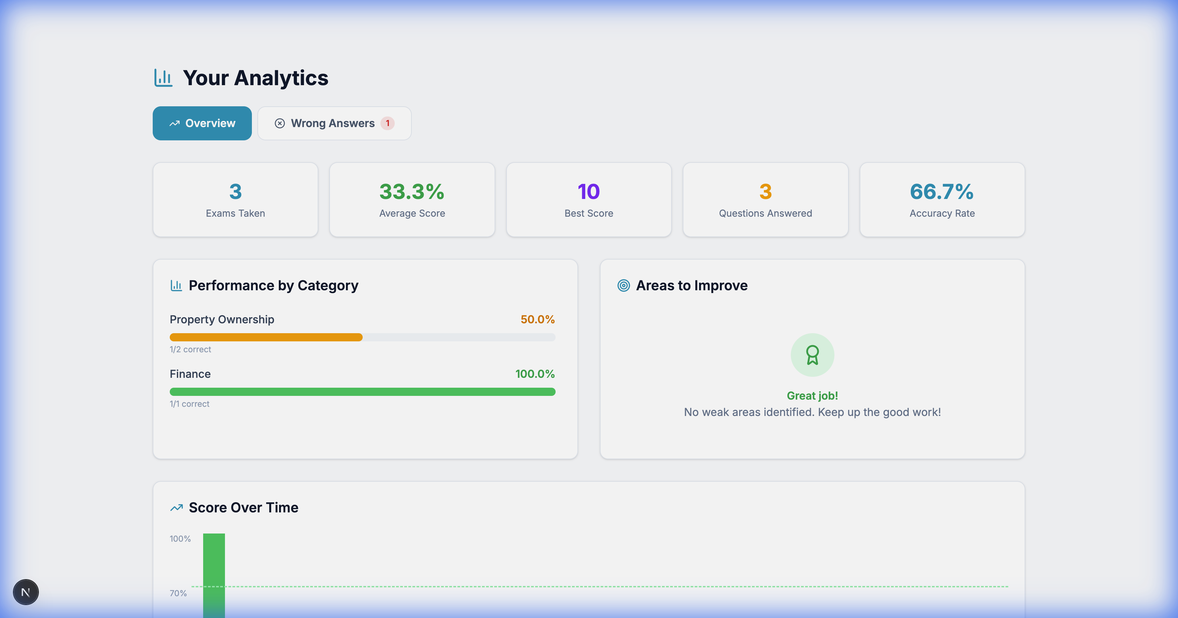Click the chart icon next to Performance by Category
Viewport: 1178px width, 618px height.
pos(176,286)
